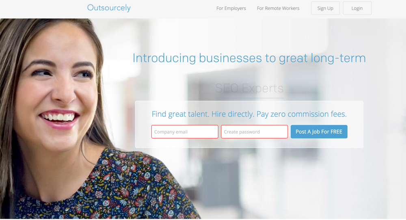Click the Introducing businesses headline text
The width and height of the screenshot is (406, 220).
(249, 58)
